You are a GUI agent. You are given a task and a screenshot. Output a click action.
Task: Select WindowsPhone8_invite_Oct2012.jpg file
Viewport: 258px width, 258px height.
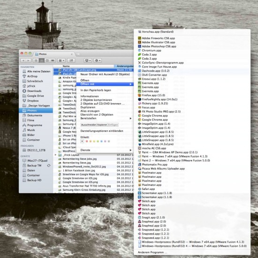coord(93,167)
